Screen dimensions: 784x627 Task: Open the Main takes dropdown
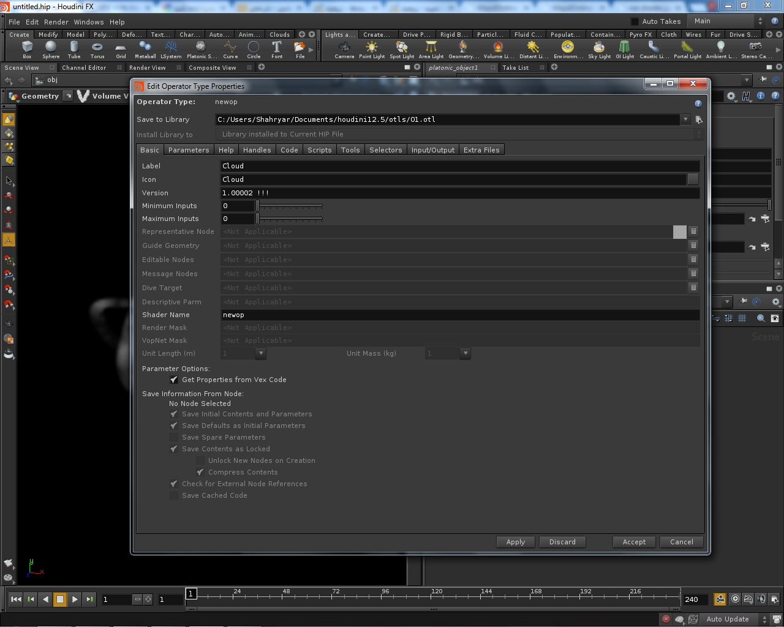pos(727,21)
